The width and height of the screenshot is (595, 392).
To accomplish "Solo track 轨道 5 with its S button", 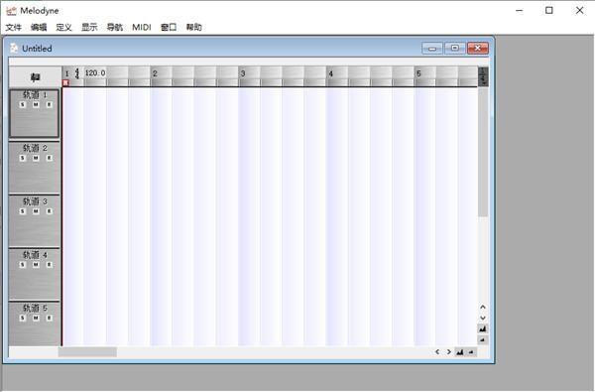I will (x=23, y=318).
